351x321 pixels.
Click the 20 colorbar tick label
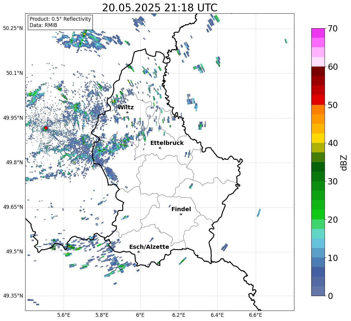[x=333, y=220]
